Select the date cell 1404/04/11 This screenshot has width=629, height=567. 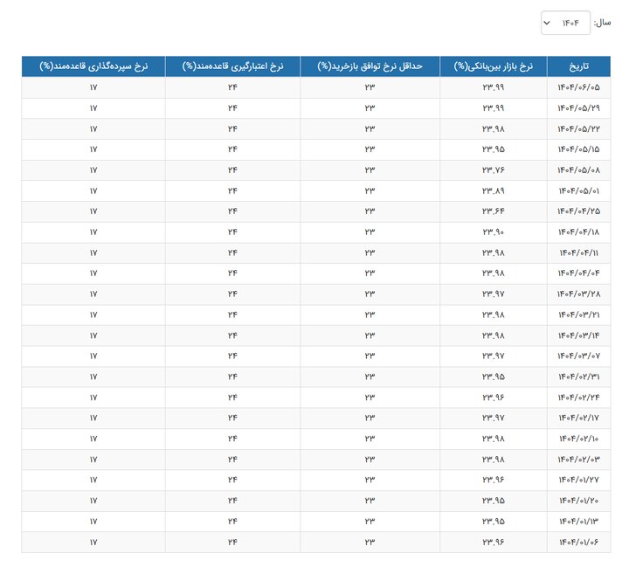click(579, 252)
